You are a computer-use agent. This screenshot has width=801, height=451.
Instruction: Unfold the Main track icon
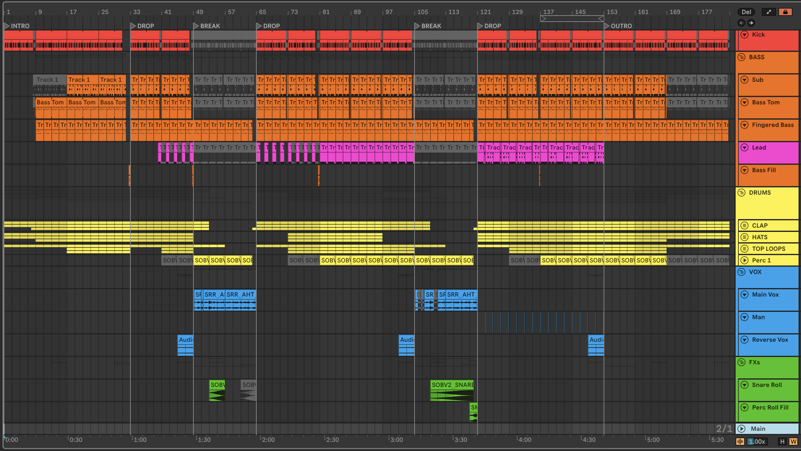[x=742, y=429]
